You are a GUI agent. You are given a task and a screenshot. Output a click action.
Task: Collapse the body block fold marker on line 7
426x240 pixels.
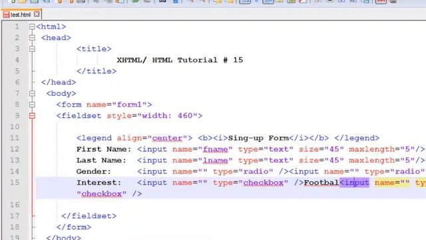pyautogui.click(x=32, y=93)
